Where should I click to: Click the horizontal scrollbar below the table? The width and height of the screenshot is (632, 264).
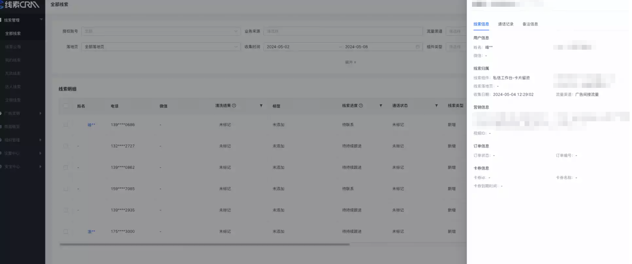pyautogui.click(x=205, y=245)
